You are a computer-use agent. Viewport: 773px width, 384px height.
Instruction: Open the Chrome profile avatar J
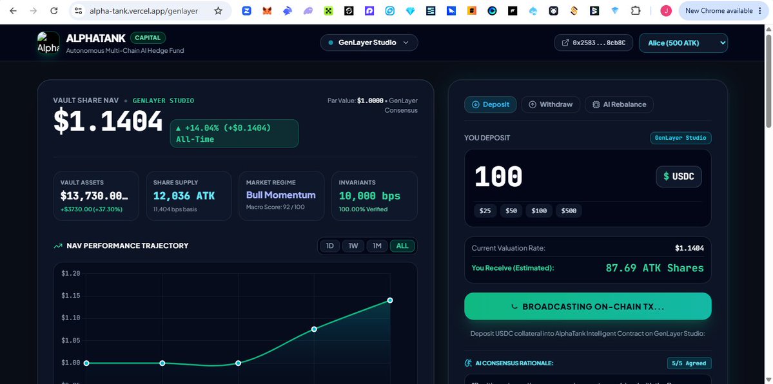(x=666, y=10)
